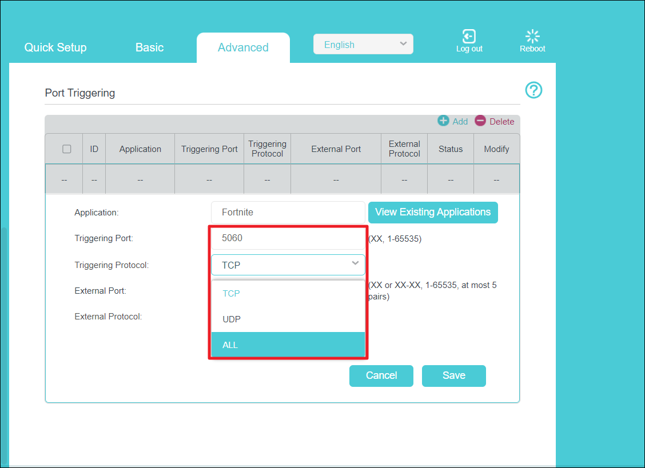Screen dimensions: 645x468
Task: Click the Add plus icon
Action: (x=443, y=121)
